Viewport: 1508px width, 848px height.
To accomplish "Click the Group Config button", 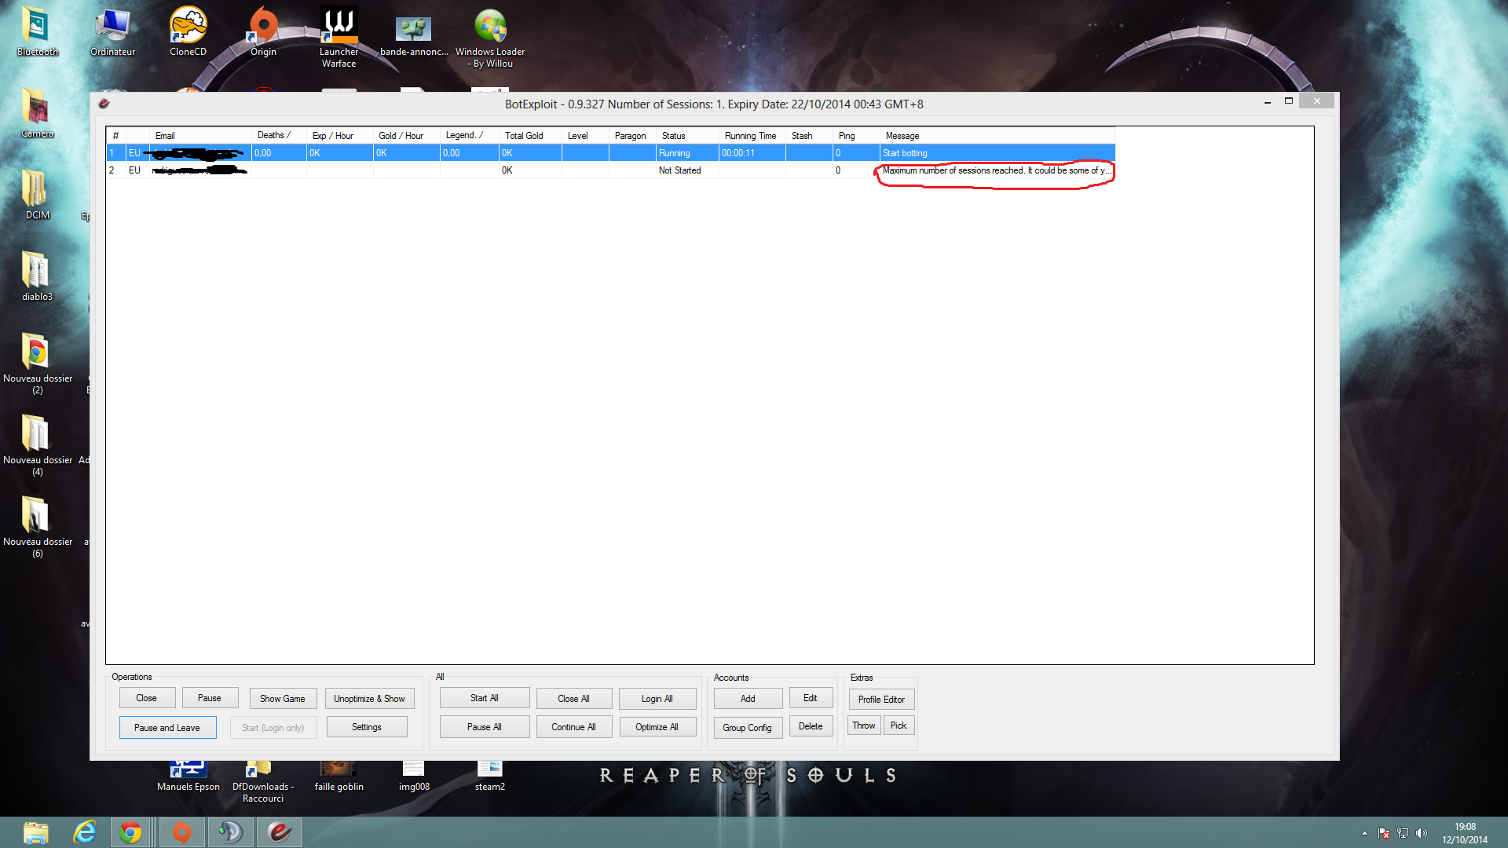I will click(747, 727).
